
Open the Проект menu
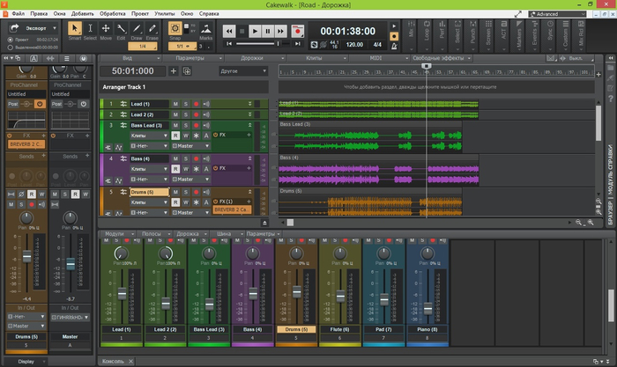pyautogui.click(x=140, y=15)
